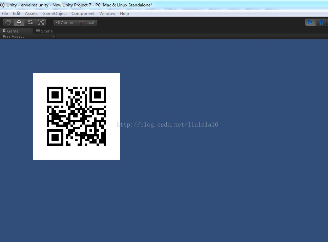Click the Play button
The height and width of the screenshot is (242, 328).
(x=310, y=22)
